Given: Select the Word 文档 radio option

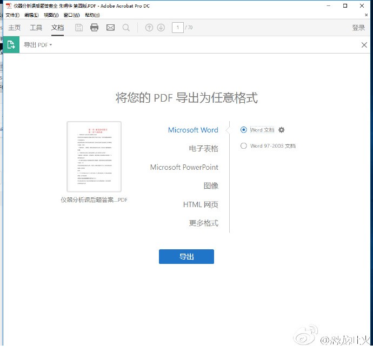Looking at the screenshot, I should click(244, 130).
